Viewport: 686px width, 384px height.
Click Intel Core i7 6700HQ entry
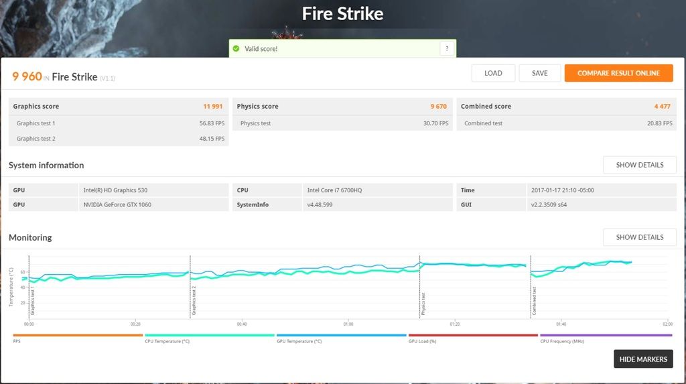(334, 190)
